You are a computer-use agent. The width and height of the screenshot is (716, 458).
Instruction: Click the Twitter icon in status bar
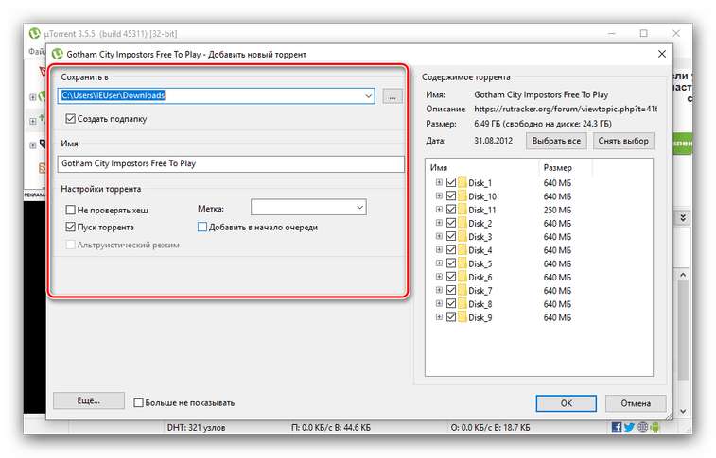(630, 427)
